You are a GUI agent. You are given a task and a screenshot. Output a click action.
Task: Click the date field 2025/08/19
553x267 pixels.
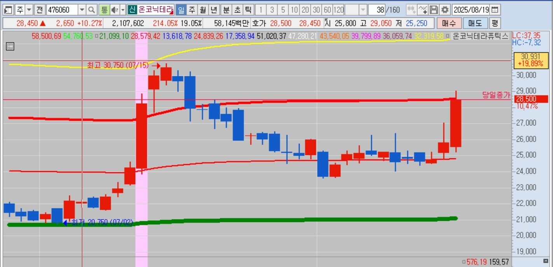pyautogui.click(x=471, y=10)
